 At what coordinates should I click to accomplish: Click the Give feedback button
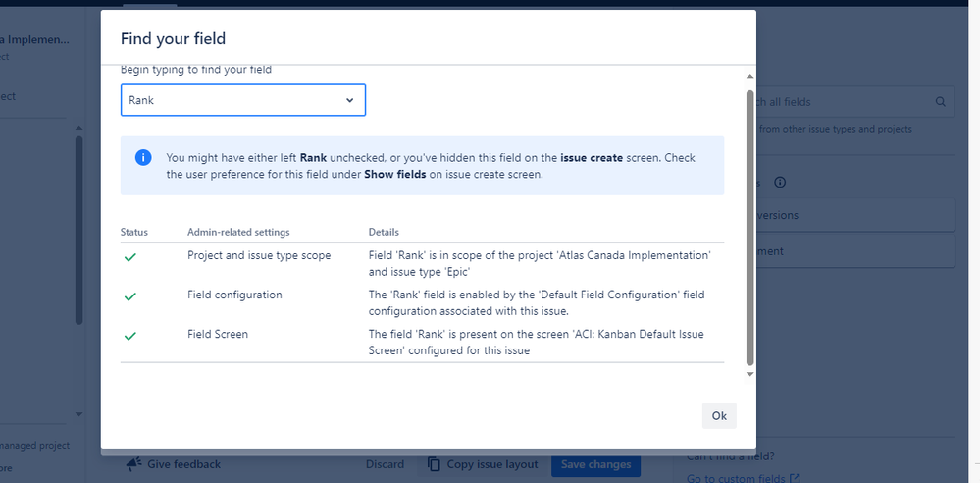tap(173, 465)
